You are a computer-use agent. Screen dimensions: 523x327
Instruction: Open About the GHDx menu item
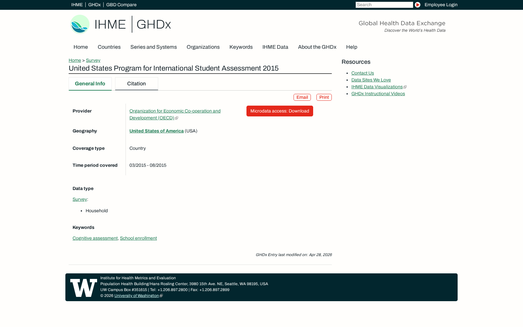click(x=317, y=47)
